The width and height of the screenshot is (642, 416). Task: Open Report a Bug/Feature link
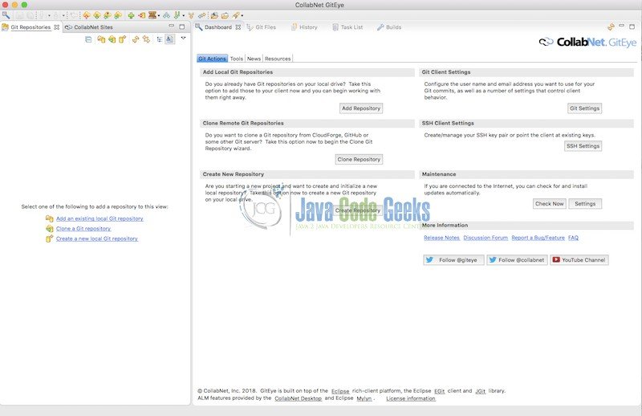tap(538, 238)
